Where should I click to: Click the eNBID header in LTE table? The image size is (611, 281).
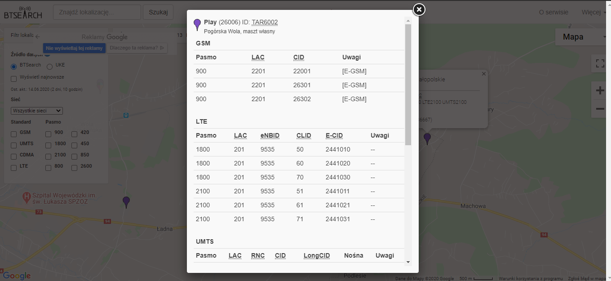[x=270, y=135]
